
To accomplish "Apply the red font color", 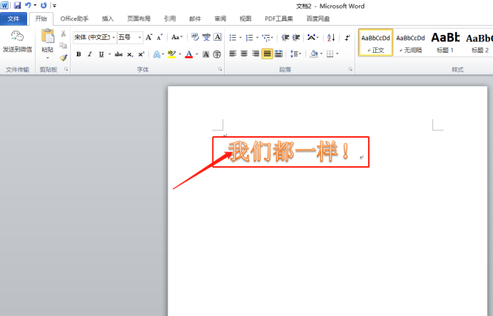I will click(188, 54).
